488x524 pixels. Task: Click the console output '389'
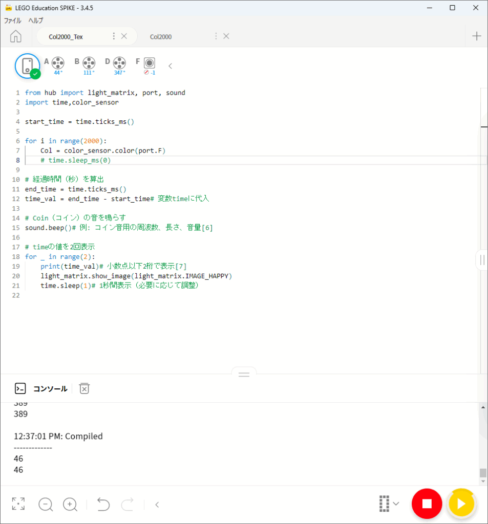click(x=20, y=414)
